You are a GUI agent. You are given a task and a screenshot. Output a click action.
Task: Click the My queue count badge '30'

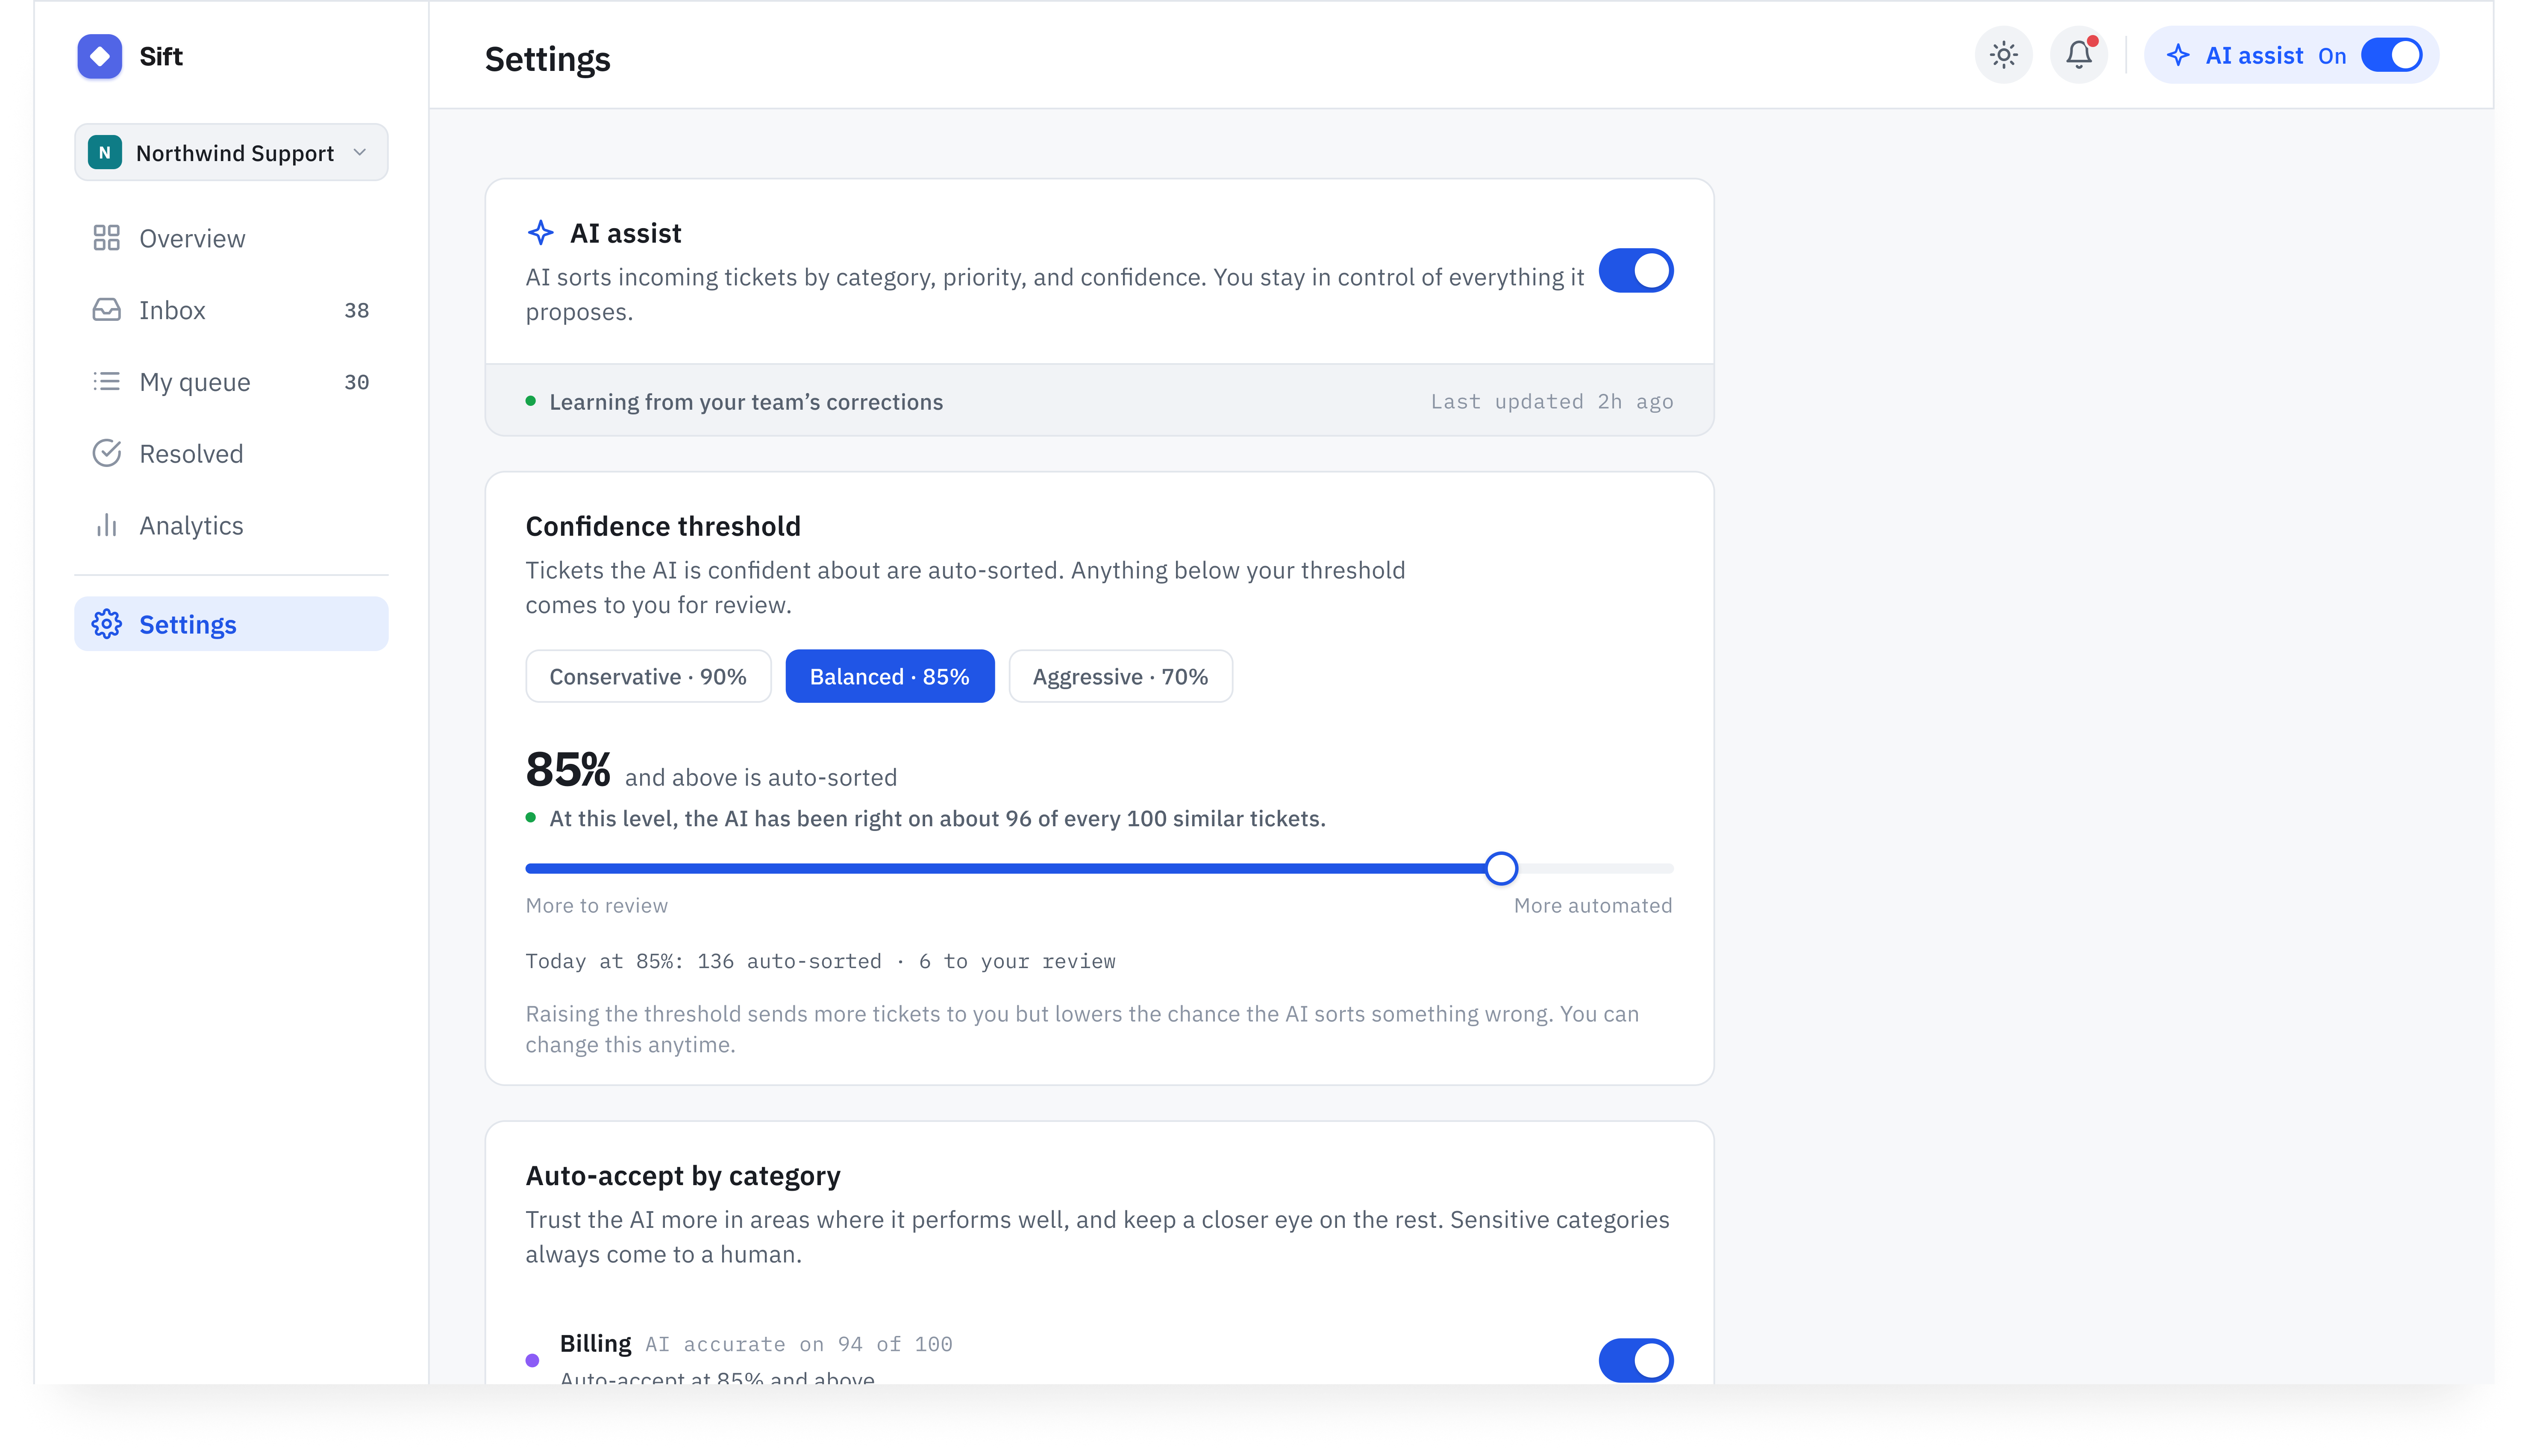357,382
